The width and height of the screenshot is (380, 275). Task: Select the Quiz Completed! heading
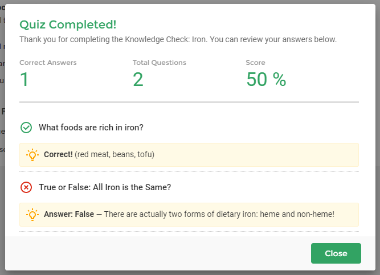pyautogui.click(x=68, y=24)
